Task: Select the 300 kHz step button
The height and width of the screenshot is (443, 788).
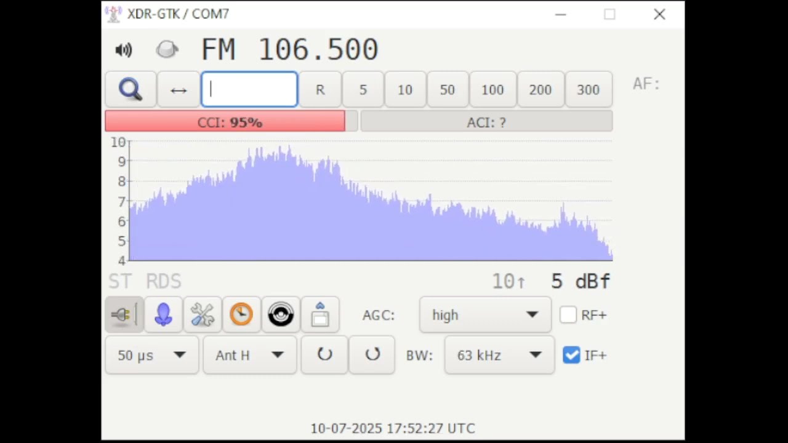Action: (589, 90)
